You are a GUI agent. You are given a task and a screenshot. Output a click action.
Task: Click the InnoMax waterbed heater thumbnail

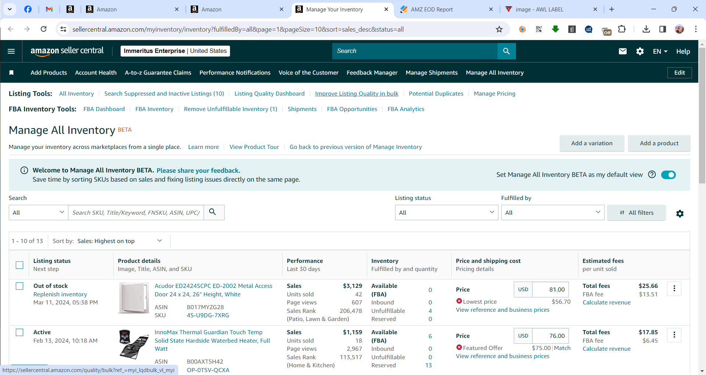[x=134, y=344]
